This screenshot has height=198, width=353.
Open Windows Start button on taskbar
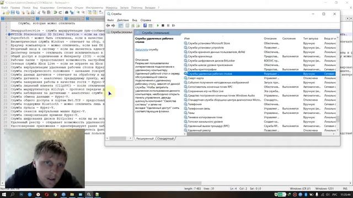pyautogui.click(x=4, y=194)
